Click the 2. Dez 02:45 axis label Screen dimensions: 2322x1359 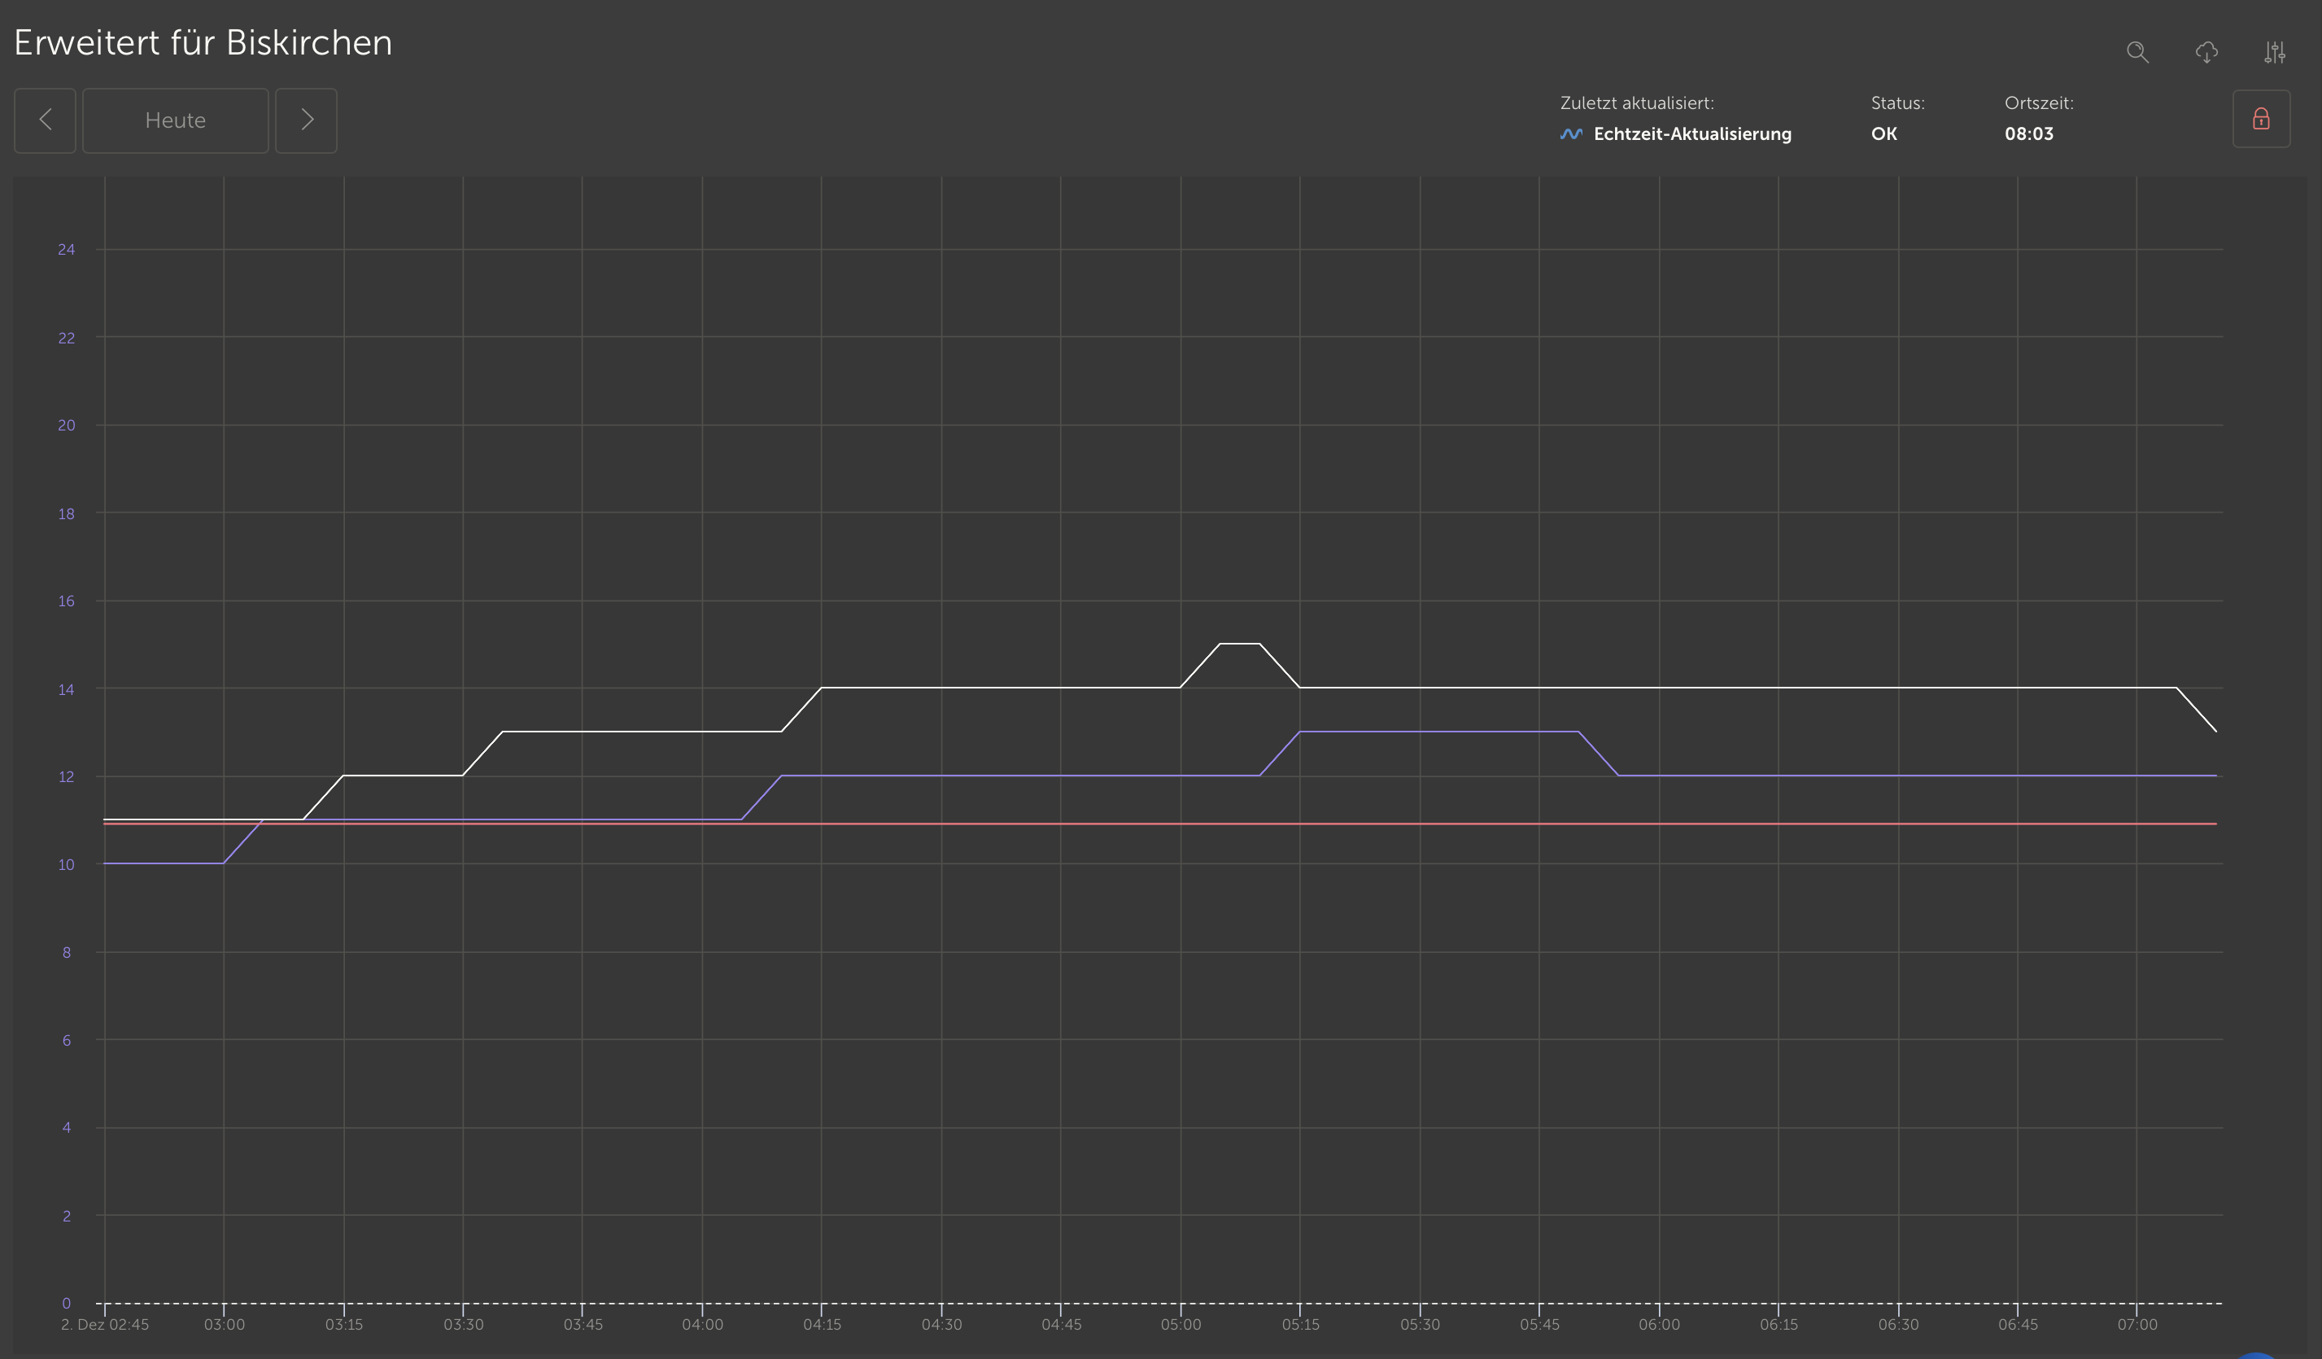105,1325
